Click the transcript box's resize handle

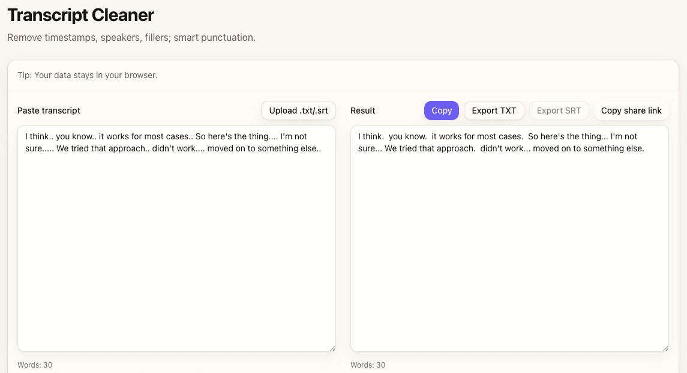(332, 348)
